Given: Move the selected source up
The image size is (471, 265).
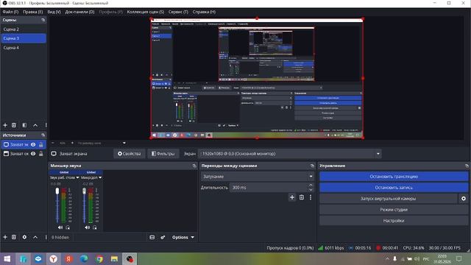Looking at the screenshot, I should coord(35,237).
